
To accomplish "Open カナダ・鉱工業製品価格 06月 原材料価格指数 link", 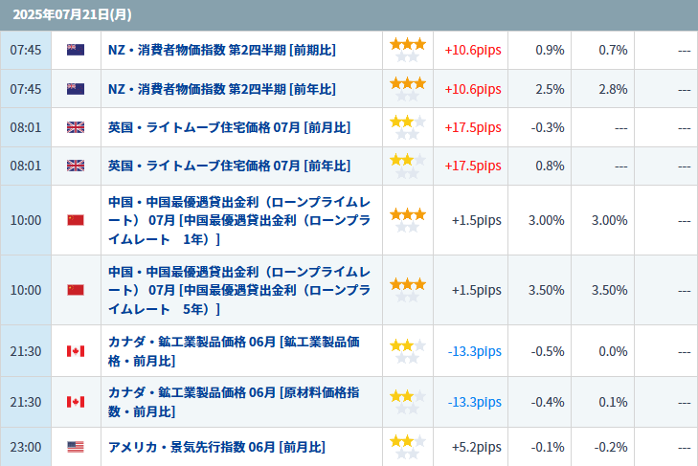I will (234, 402).
